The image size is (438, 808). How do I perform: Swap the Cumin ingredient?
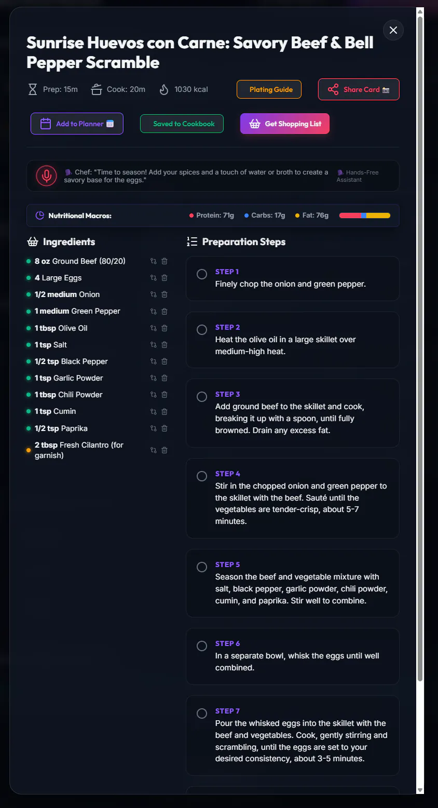(153, 412)
